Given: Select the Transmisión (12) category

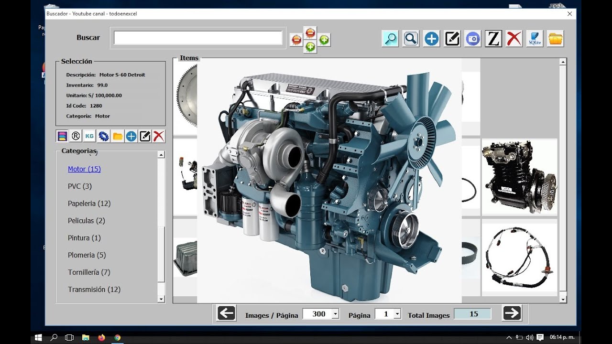Looking at the screenshot, I should click(x=94, y=290).
